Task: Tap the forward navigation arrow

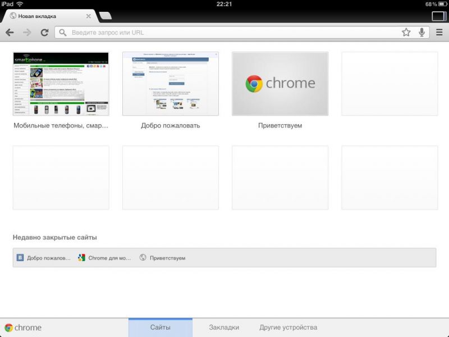Action: pyautogui.click(x=27, y=33)
